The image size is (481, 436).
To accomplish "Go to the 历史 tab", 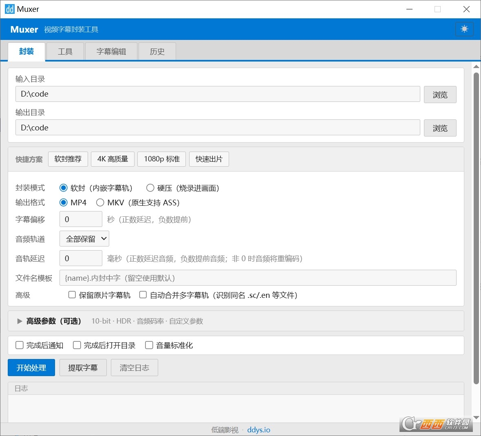I will [x=157, y=52].
